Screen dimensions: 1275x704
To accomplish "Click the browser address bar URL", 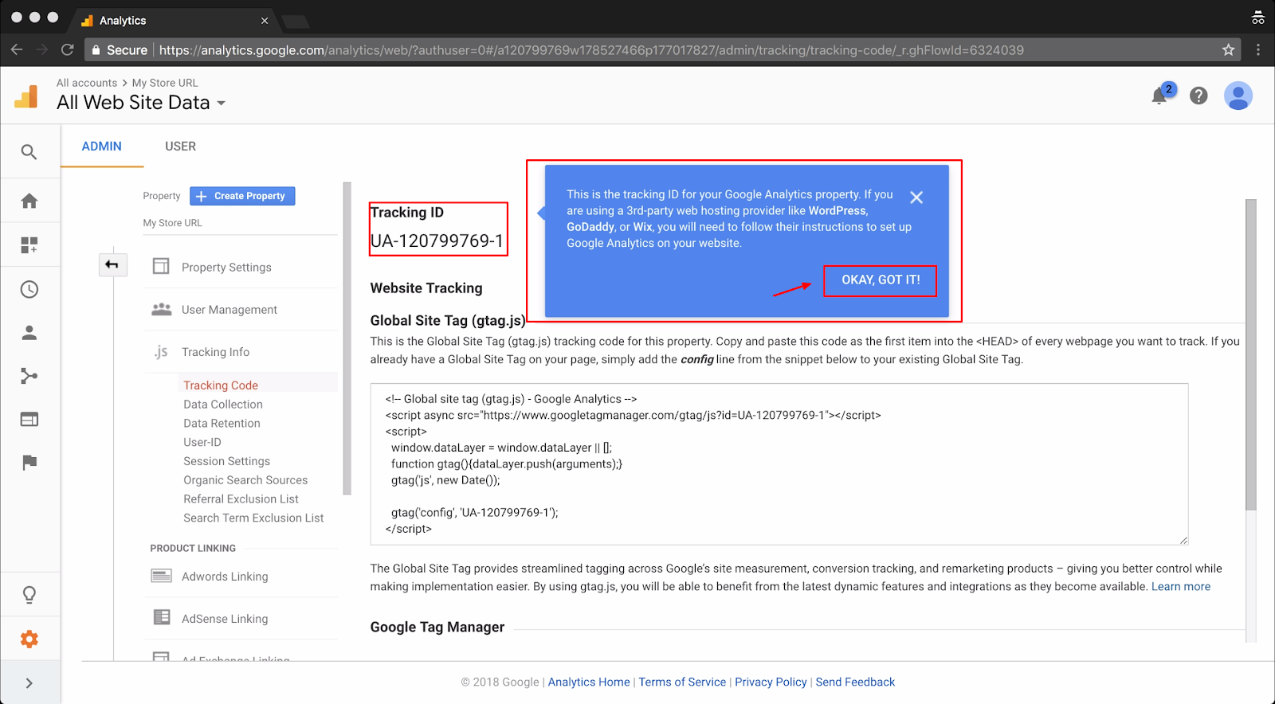I will pyautogui.click(x=591, y=50).
